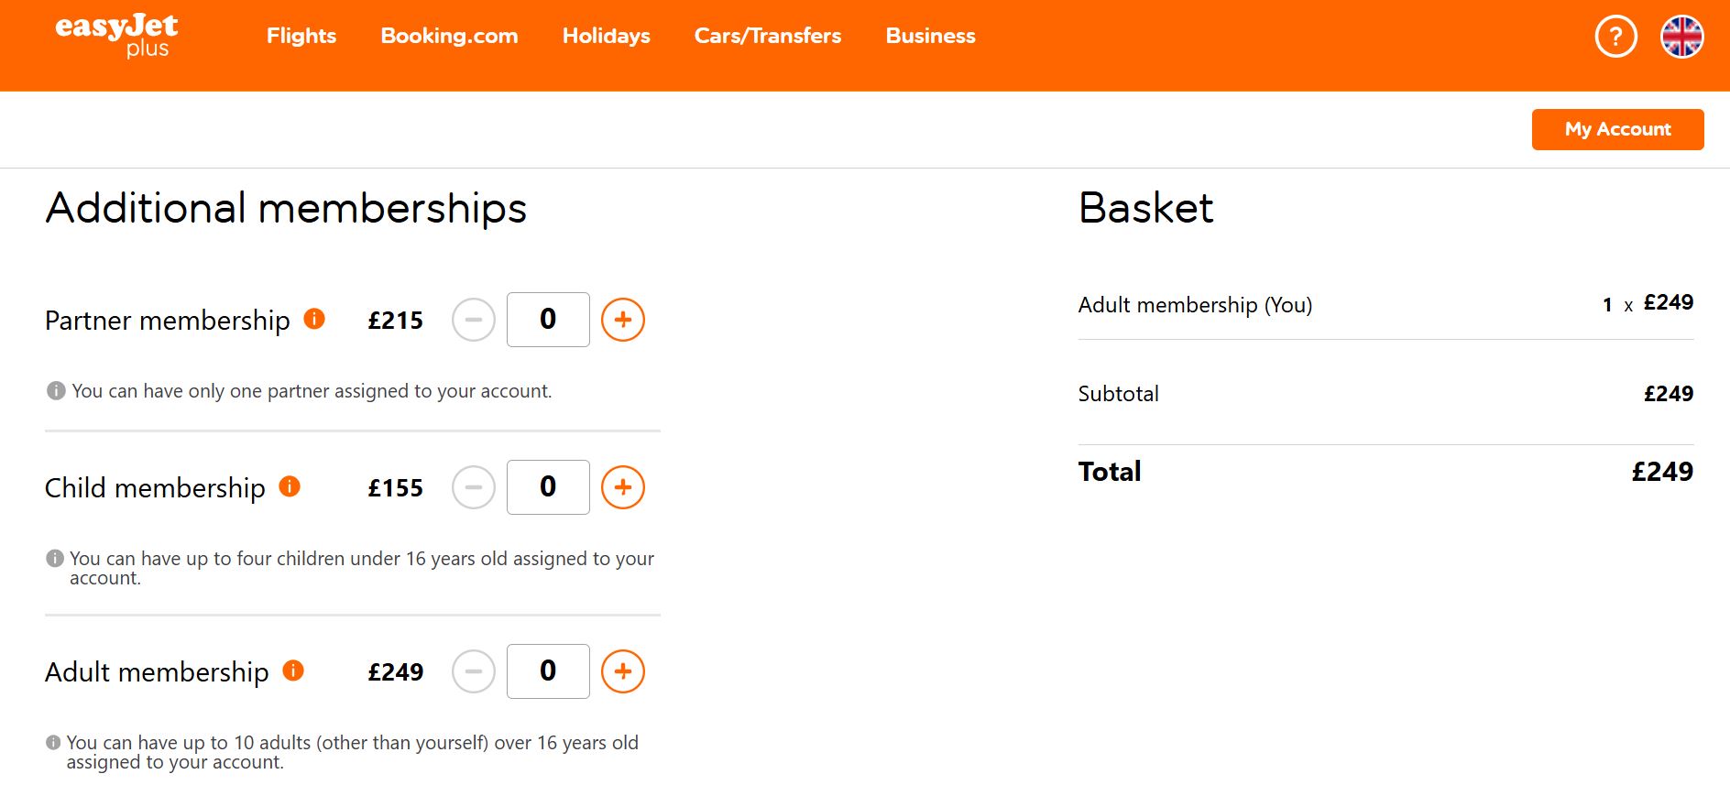Click the 'Partner membership' label
1730x785 pixels.
pyautogui.click(x=167, y=321)
